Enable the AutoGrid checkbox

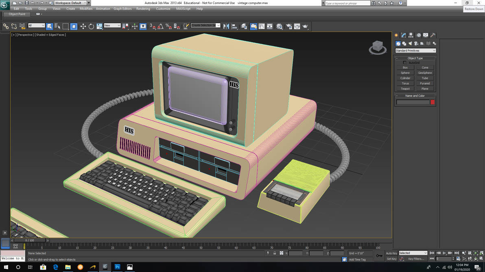(x=405, y=63)
